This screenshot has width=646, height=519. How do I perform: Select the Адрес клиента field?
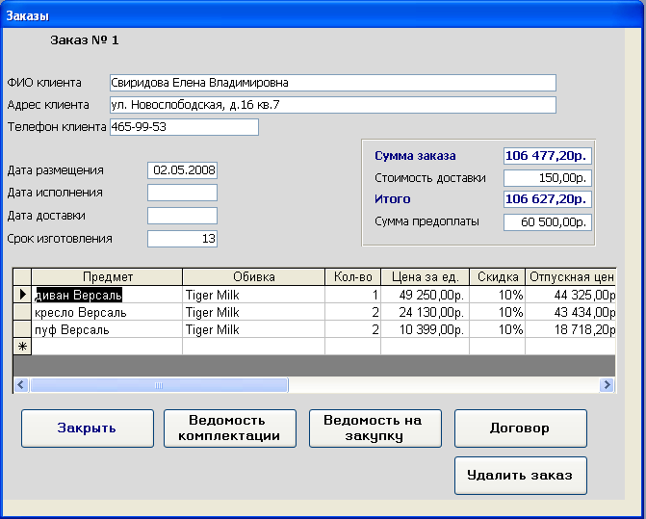tap(332, 105)
